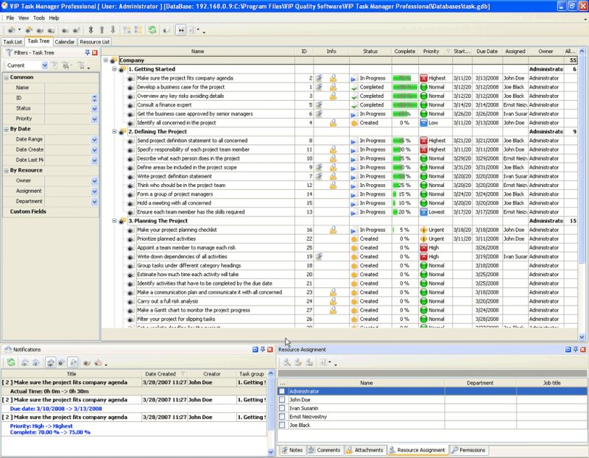
Task: Sort tasks by Due Date column header
Action: click(487, 51)
